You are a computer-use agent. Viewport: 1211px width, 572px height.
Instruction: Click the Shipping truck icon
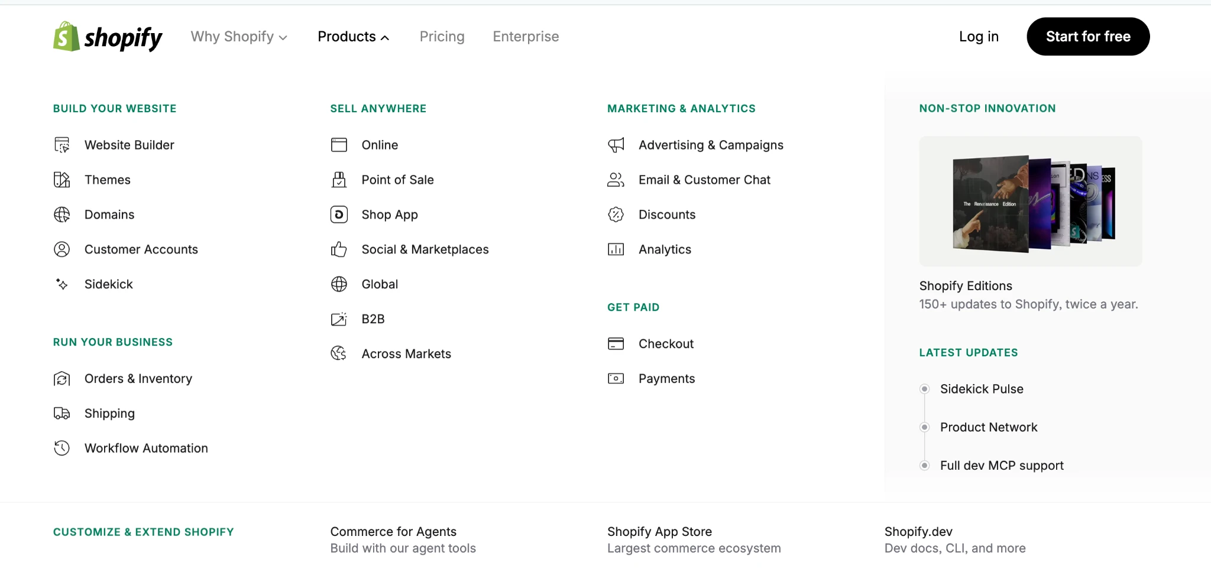point(62,413)
